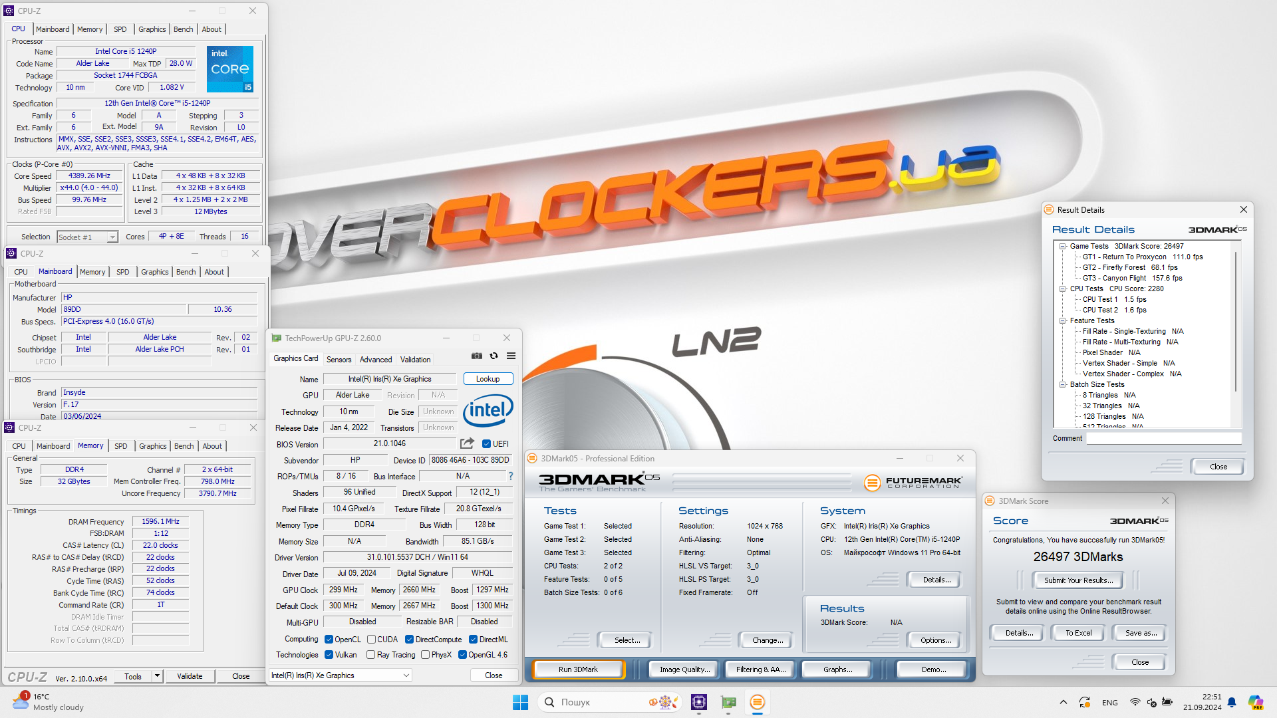Click the taskbar search box
Image resolution: width=1277 pixels, height=718 pixels.
click(x=609, y=702)
